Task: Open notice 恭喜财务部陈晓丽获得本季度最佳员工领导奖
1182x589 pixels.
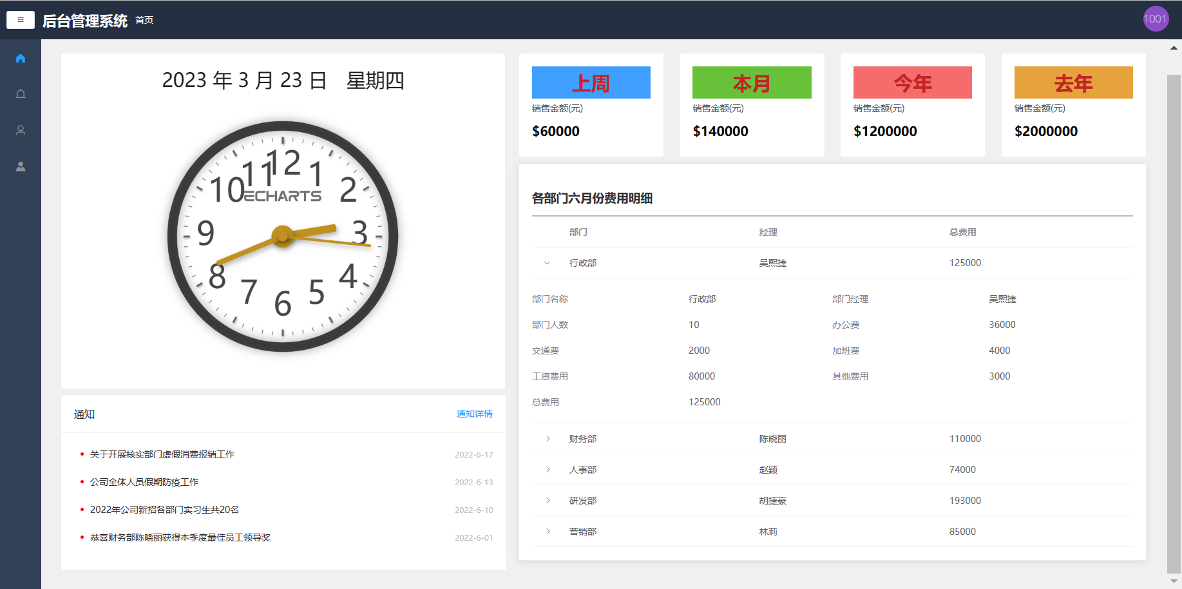Action: (180, 537)
